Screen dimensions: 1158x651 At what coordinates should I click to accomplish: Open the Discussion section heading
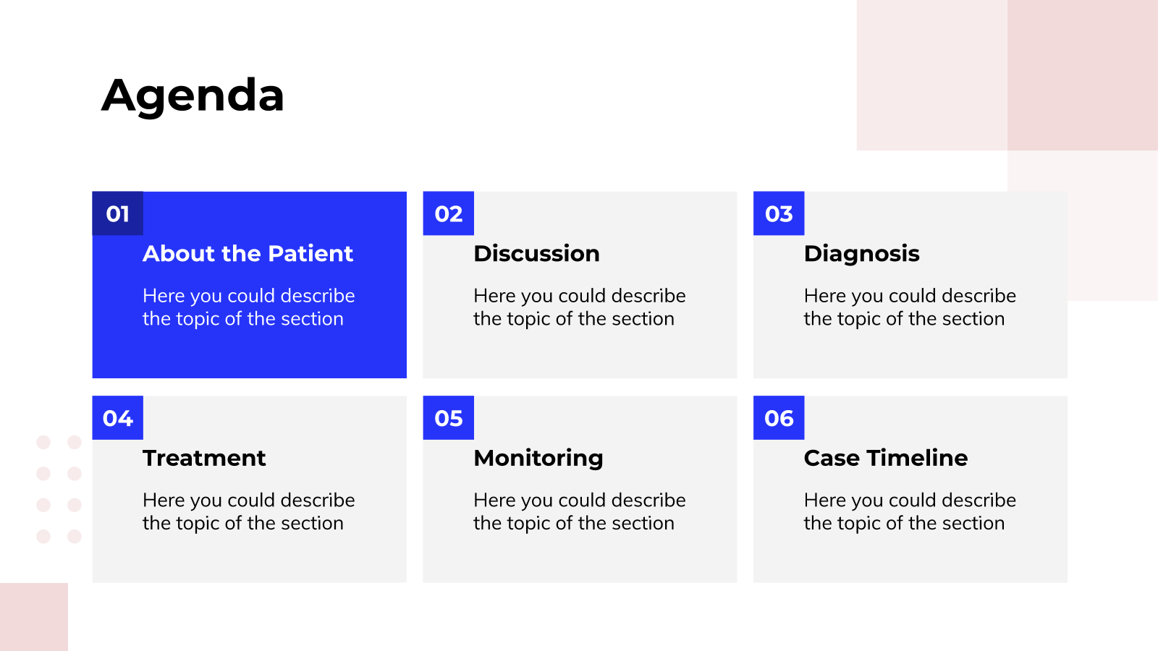pyautogui.click(x=536, y=254)
